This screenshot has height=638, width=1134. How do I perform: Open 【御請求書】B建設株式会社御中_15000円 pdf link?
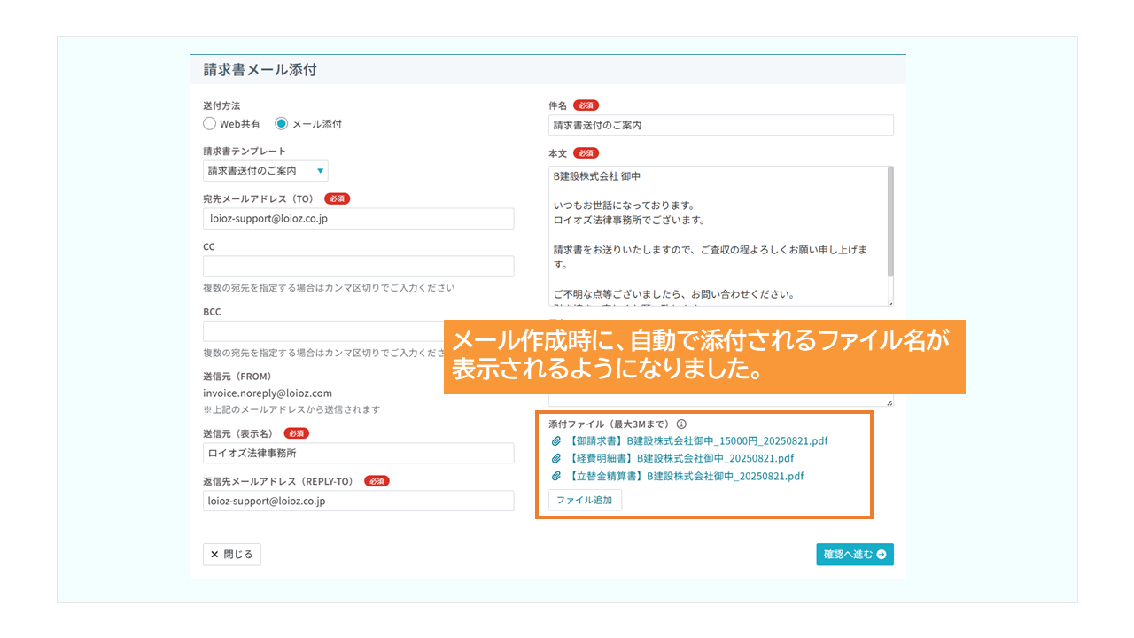(697, 440)
